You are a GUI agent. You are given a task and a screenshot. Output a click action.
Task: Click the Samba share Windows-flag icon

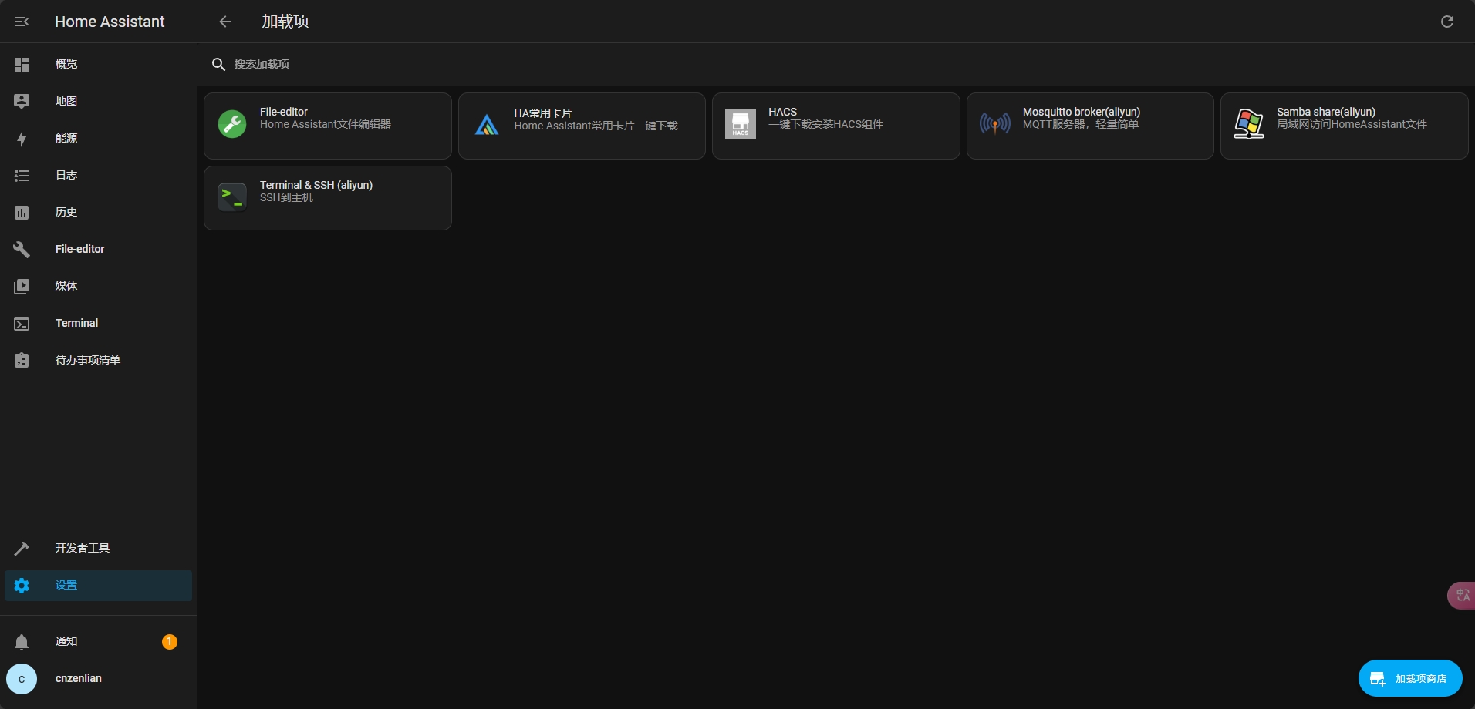click(x=1249, y=123)
